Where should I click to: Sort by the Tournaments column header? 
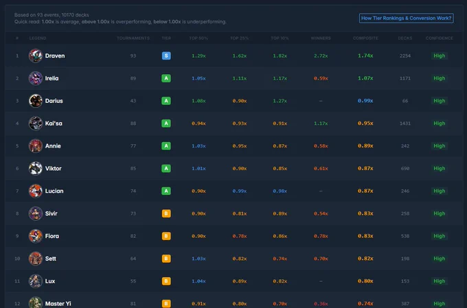point(133,38)
